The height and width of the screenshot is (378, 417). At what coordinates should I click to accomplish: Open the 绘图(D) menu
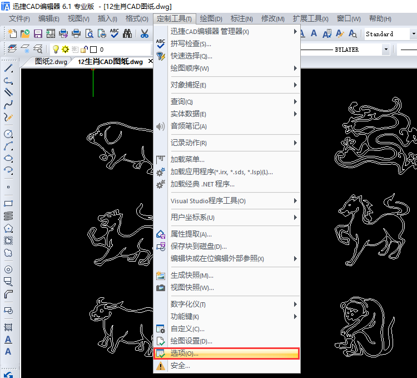pos(211,18)
